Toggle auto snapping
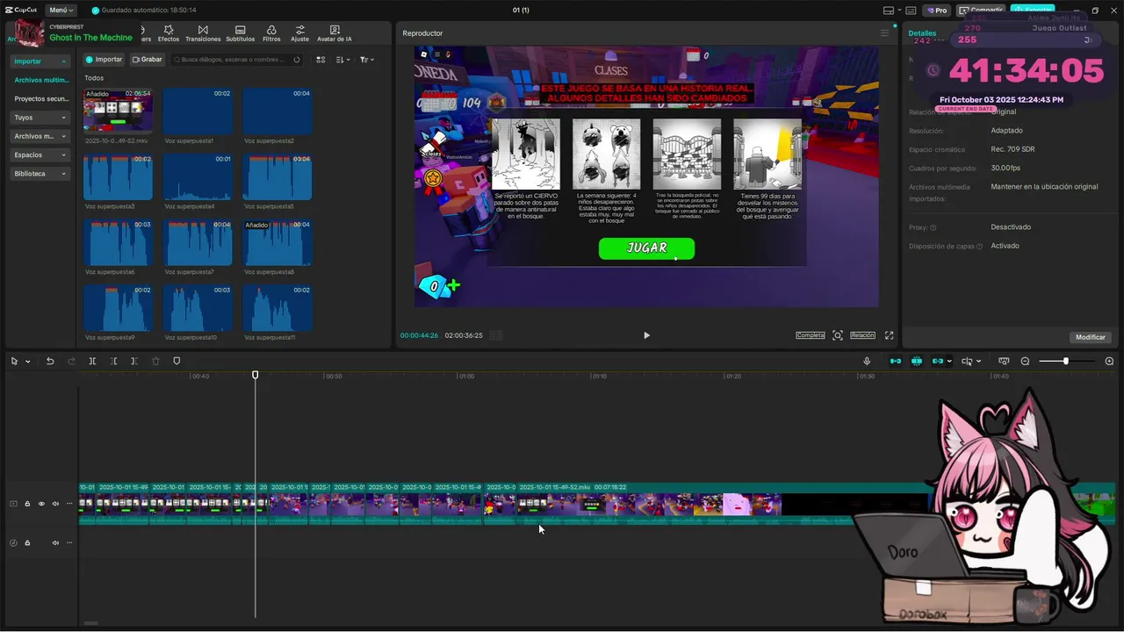The width and height of the screenshot is (1124, 632). (x=917, y=362)
